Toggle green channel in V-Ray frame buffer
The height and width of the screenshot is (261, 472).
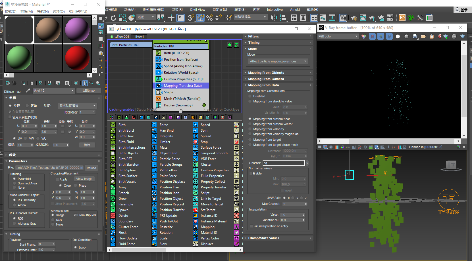(x=381, y=36)
